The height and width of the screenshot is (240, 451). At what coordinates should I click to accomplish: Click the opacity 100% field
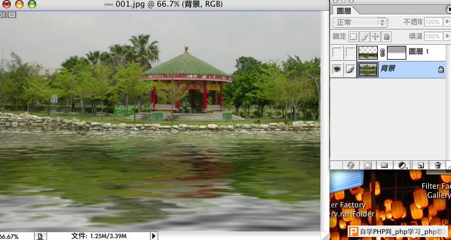click(433, 22)
